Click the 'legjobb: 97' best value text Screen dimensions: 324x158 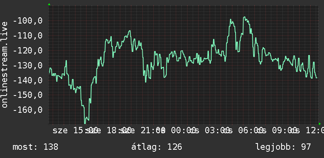283,147
